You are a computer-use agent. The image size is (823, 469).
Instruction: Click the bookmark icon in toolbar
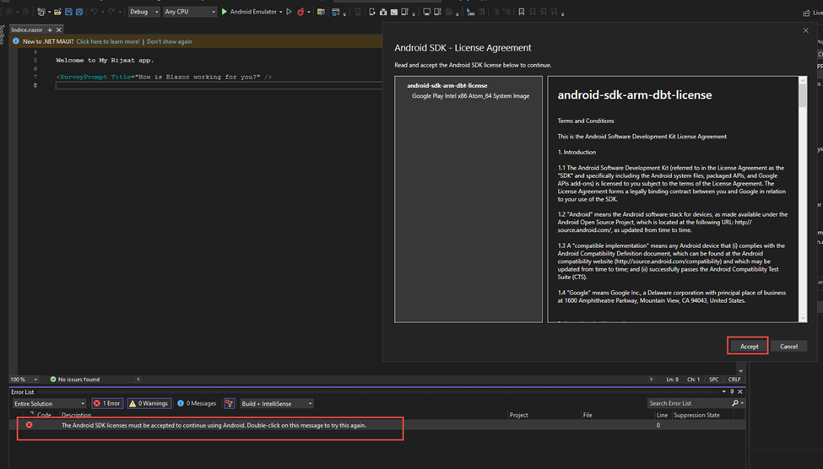point(521,12)
